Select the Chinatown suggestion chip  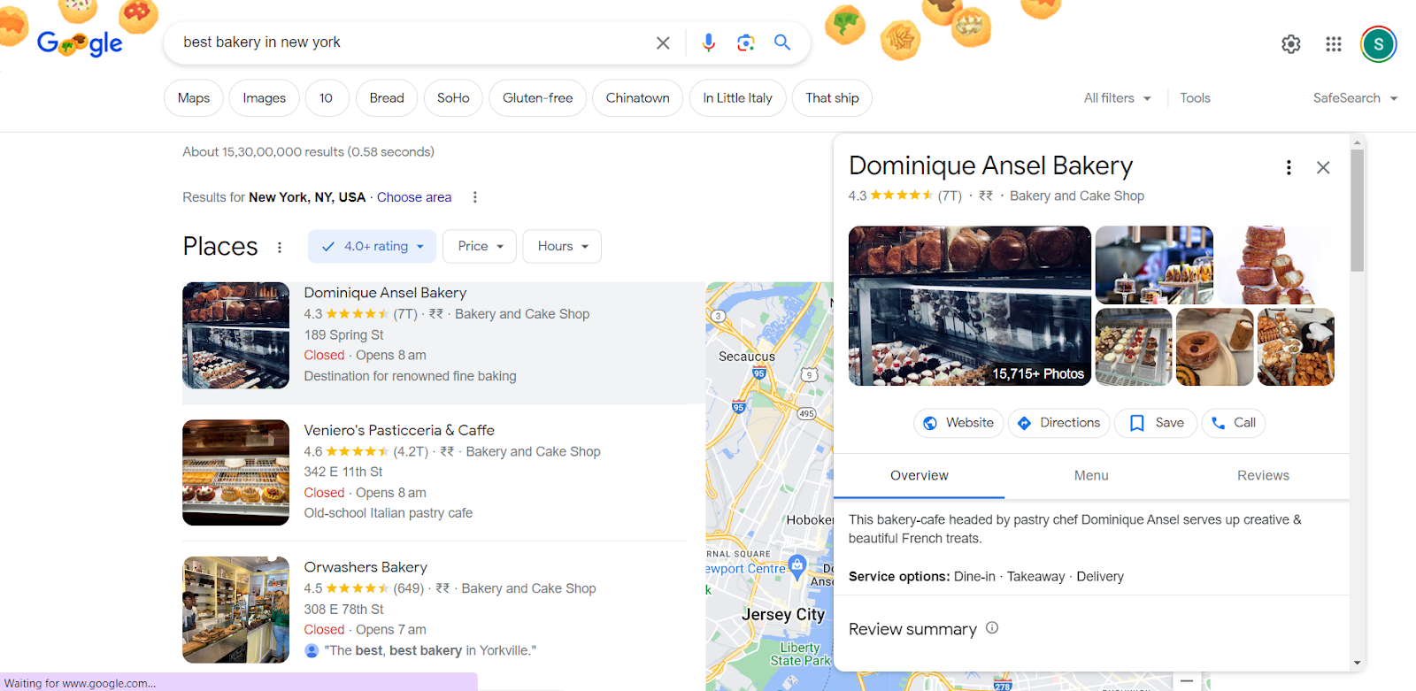pyautogui.click(x=638, y=98)
